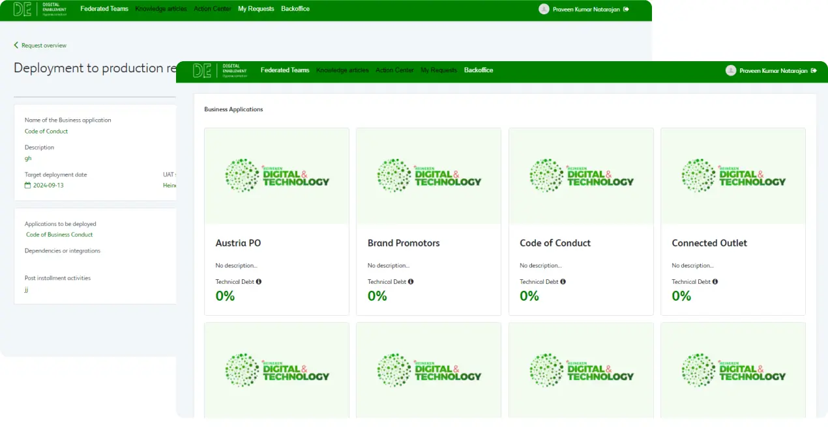The image size is (828, 427).
Task: Open Federated Teams from the navigation bar
Action: [x=285, y=70]
